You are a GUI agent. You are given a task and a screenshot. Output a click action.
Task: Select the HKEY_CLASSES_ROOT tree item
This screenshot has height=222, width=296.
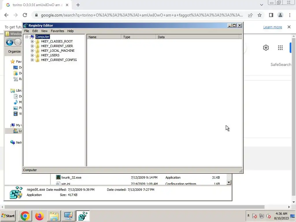[x=57, y=41]
